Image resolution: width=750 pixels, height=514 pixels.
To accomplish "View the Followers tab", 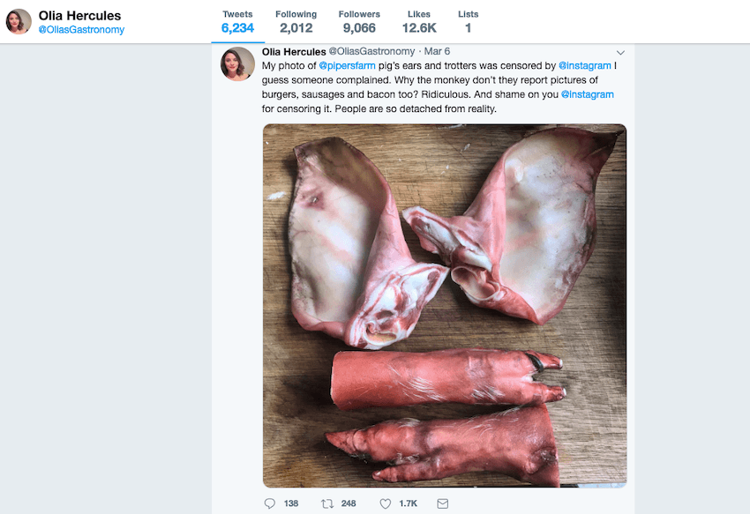I will pyautogui.click(x=359, y=21).
